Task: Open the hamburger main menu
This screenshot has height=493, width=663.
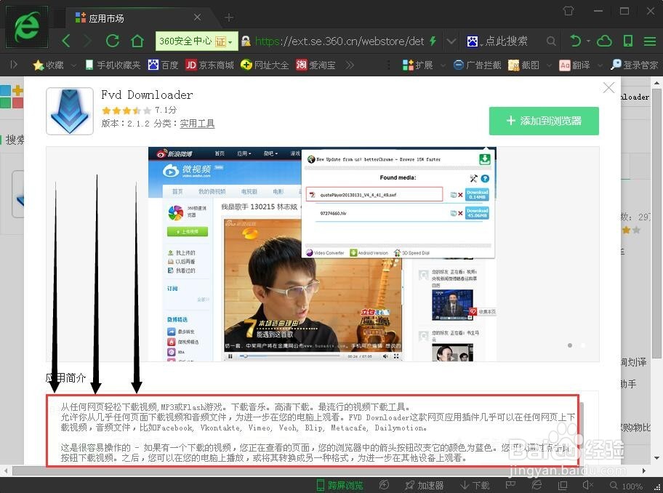Action: pyautogui.click(x=649, y=41)
